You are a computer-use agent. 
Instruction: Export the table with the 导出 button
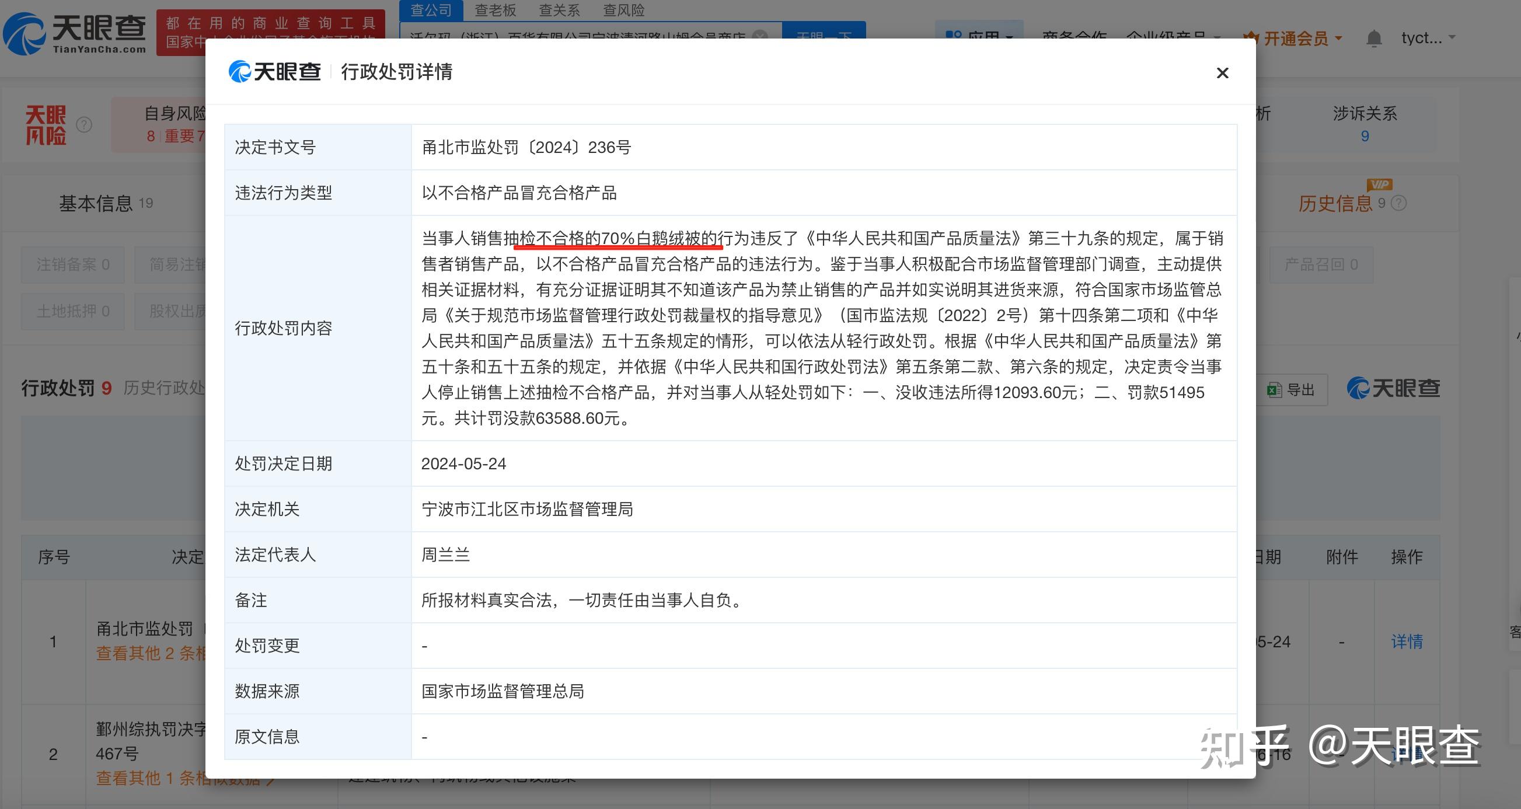click(x=1292, y=390)
